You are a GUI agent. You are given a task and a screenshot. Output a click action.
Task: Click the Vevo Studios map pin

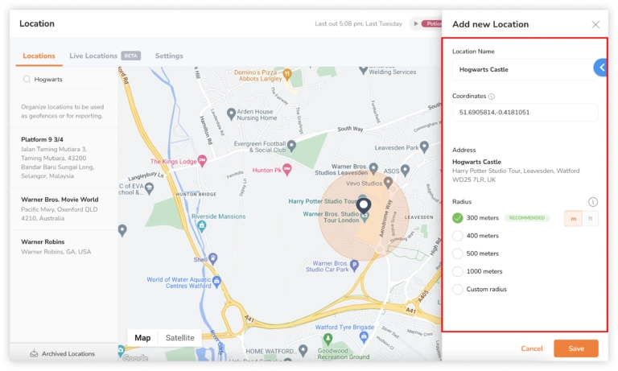point(388,183)
